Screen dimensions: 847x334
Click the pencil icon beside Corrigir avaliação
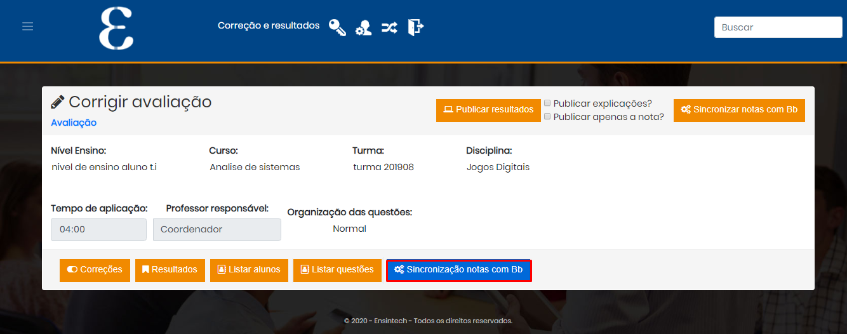tap(58, 102)
